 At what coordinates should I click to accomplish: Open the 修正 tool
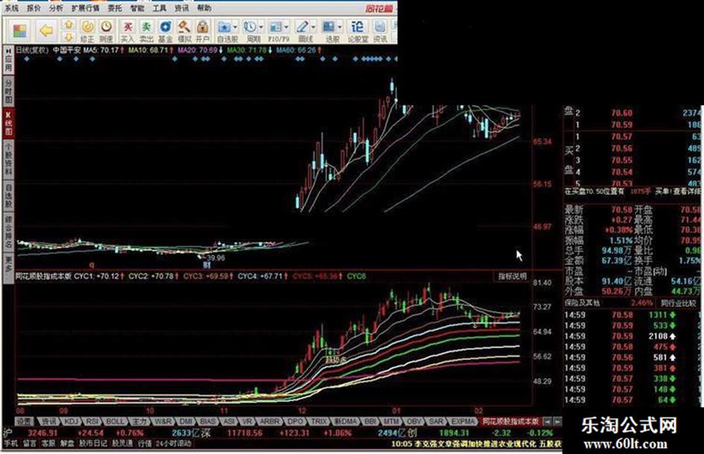pos(88,31)
